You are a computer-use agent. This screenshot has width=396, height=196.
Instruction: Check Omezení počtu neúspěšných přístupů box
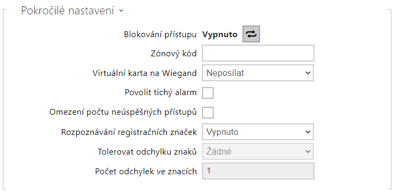click(x=208, y=112)
